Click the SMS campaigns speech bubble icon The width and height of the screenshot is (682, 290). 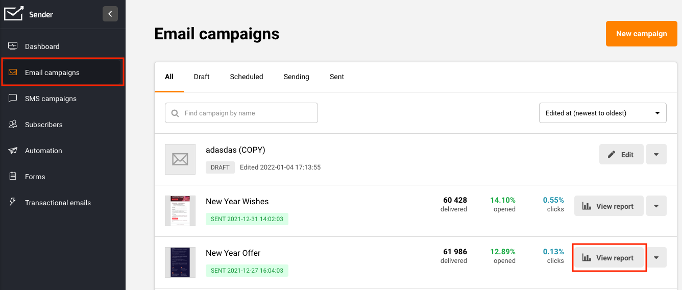[x=13, y=99]
